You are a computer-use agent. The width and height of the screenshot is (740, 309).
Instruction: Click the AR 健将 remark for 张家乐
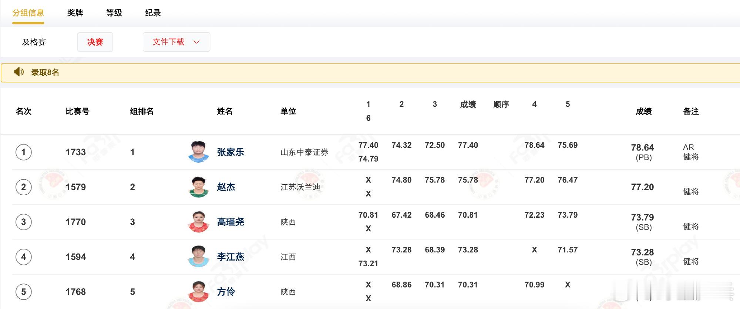691,152
